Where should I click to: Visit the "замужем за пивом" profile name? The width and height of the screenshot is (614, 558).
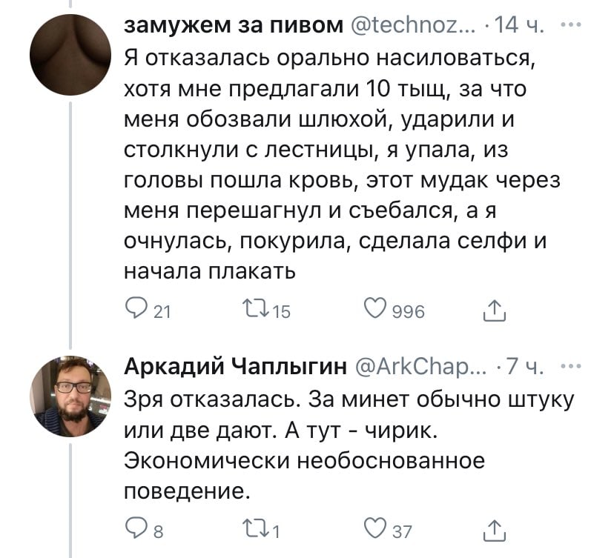click(233, 27)
